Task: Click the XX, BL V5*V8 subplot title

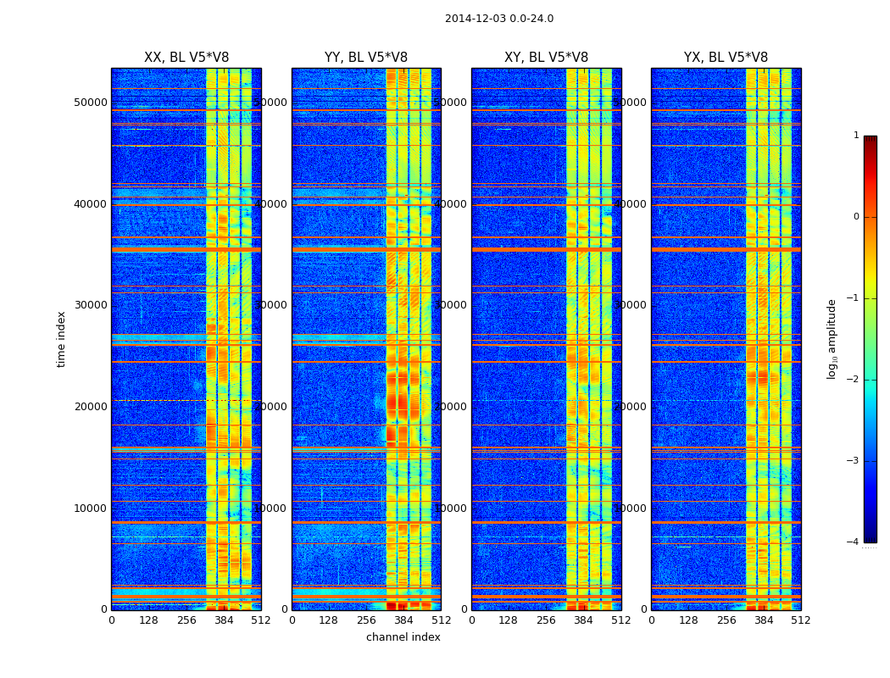Action: [186, 58]
